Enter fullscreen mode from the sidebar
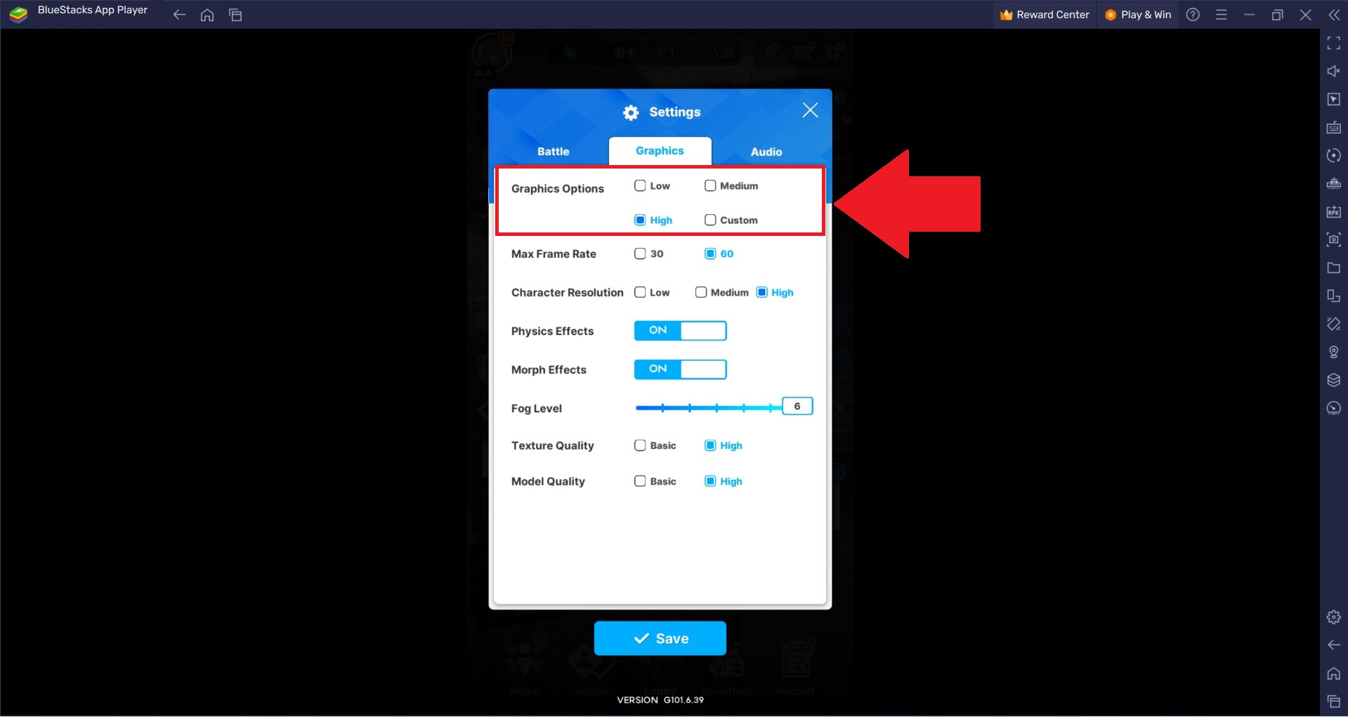Screen dimensions: 1348x717 [x=1333, y=43]
